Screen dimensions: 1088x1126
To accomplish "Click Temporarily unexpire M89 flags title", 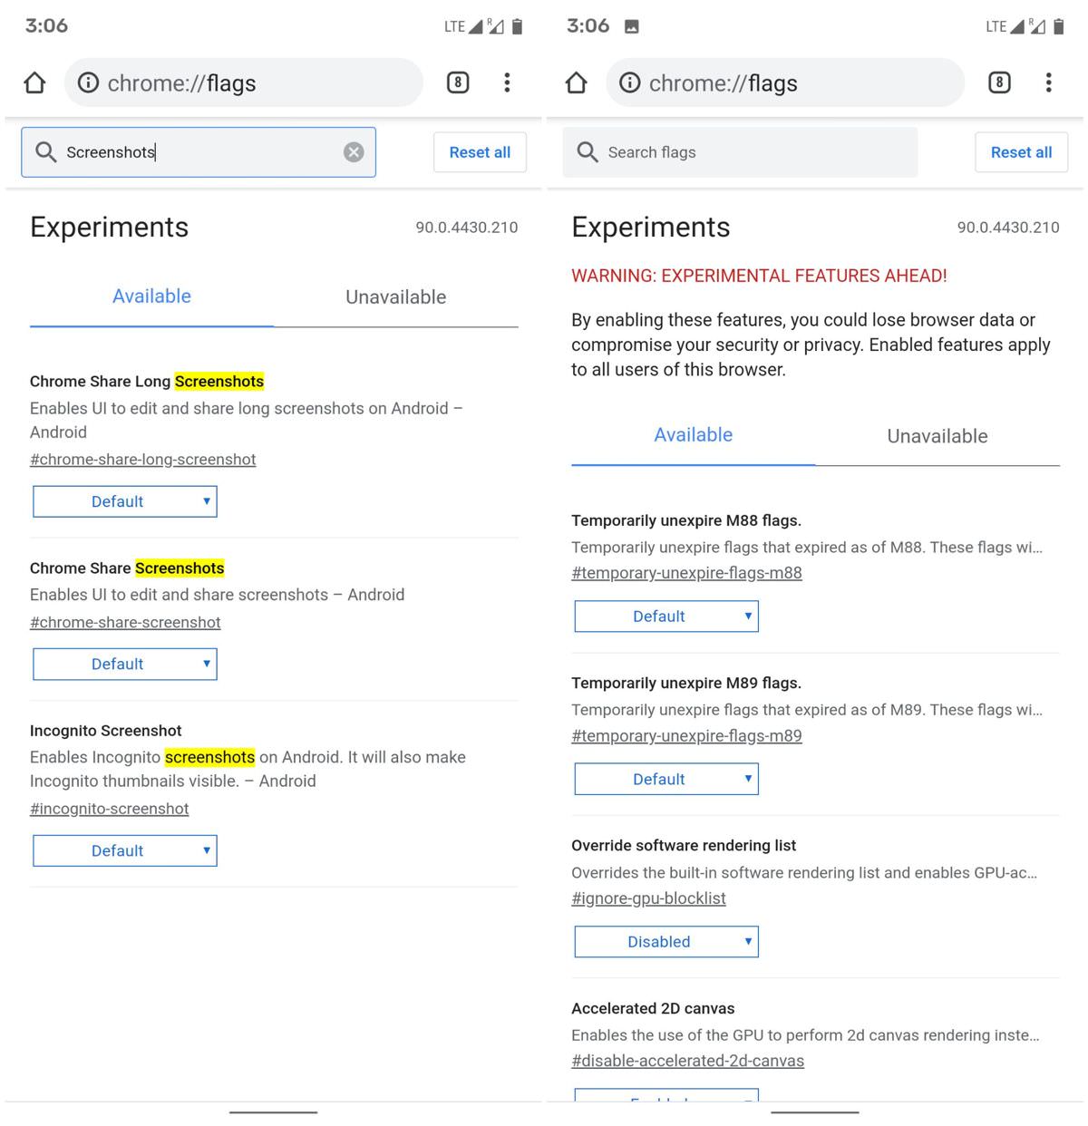I will [x=686, y=683].
